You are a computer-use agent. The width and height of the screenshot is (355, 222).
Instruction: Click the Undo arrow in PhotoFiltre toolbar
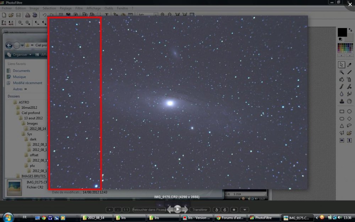pyautogui.click(x=44, y=15)
